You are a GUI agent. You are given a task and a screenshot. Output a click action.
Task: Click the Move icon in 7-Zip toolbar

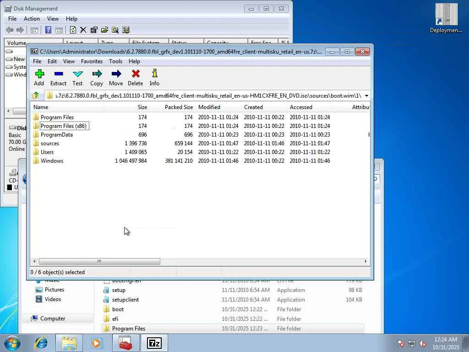pyautogui.click(x=116, y=77)
